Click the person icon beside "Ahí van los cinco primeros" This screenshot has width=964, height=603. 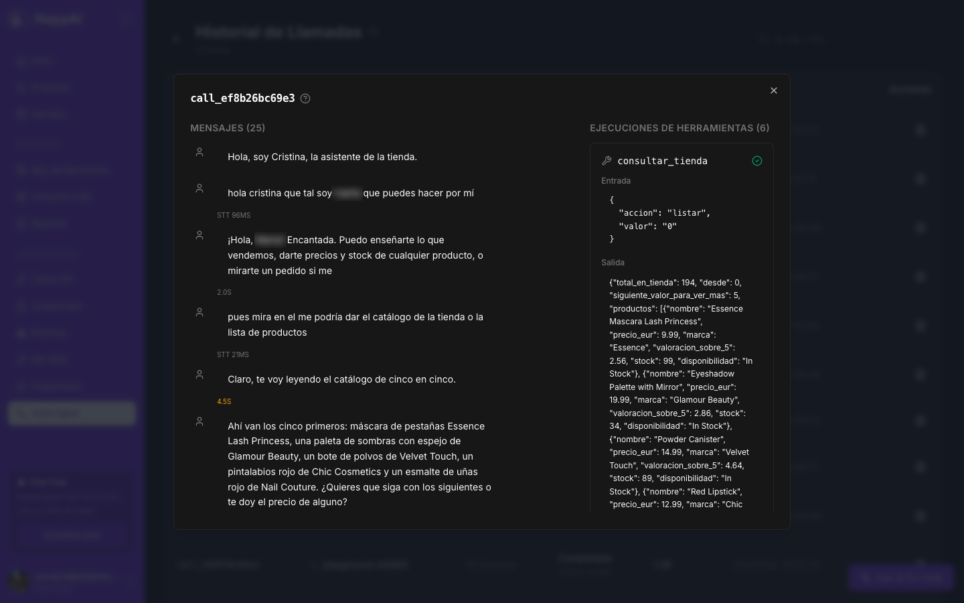(199, 421)
